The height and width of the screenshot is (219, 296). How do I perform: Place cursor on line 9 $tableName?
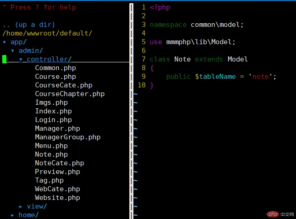pyautogui.click(x=214, y=76)
